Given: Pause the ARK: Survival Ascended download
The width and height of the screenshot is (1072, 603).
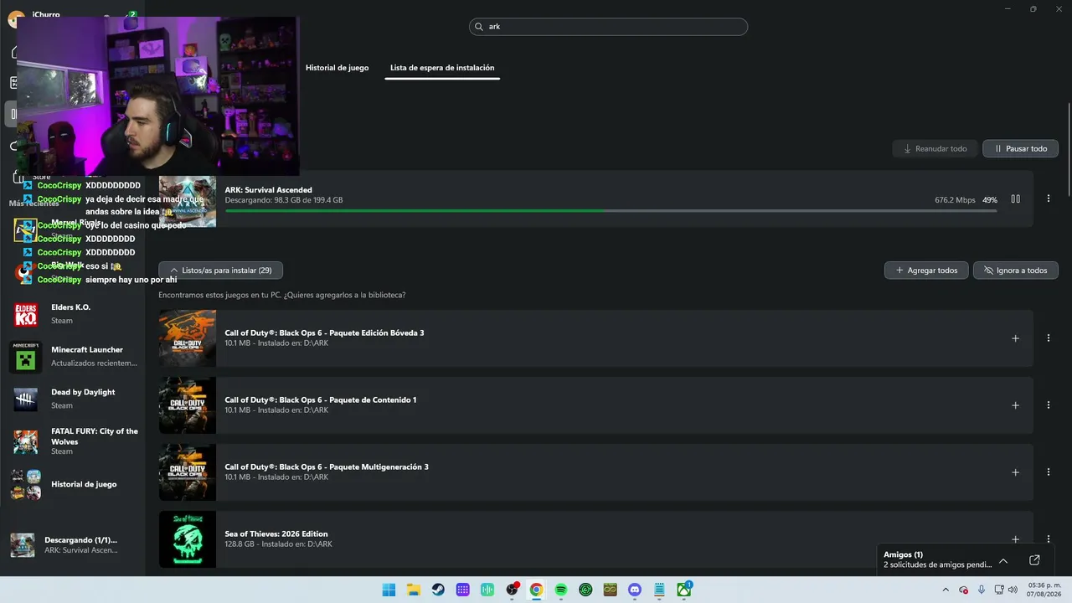Looking at the screenshot, I should click(1015, 198).
